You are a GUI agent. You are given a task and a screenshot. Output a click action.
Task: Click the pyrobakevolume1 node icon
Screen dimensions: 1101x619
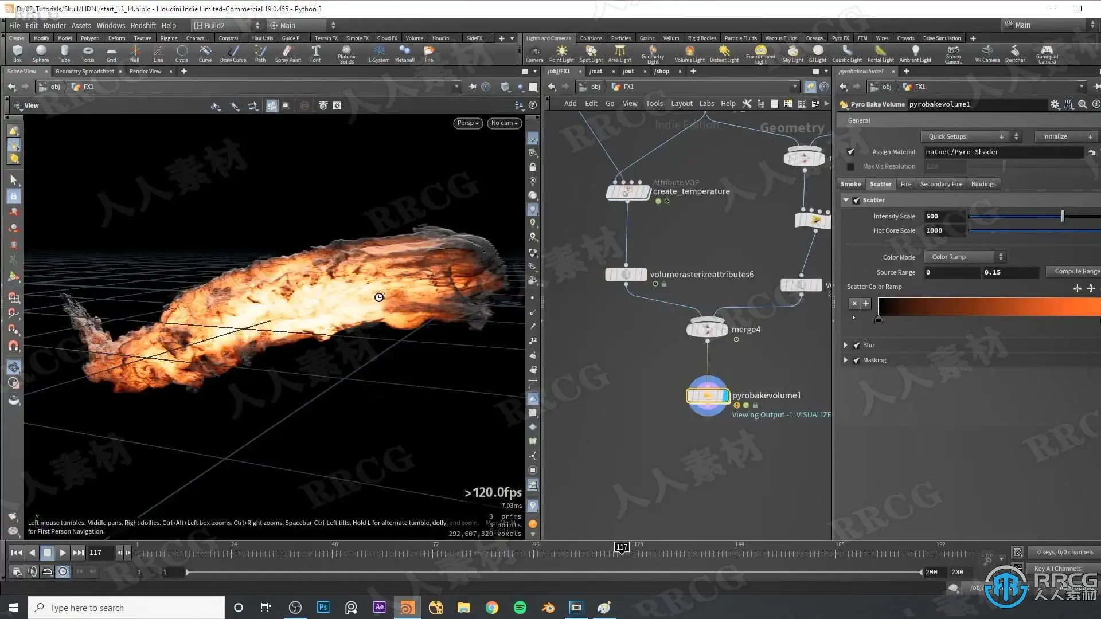tap(708, 395)
